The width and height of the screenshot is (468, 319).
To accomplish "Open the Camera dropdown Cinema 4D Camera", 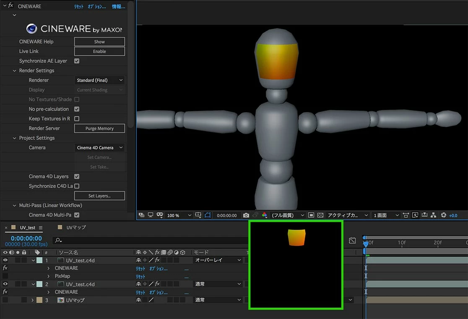I will (99, 147).
